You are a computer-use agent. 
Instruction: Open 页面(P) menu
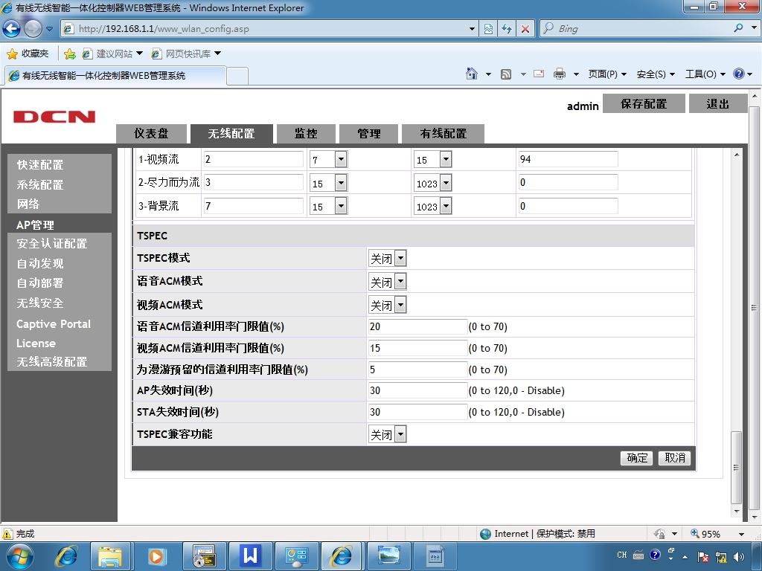pos(607,74)
